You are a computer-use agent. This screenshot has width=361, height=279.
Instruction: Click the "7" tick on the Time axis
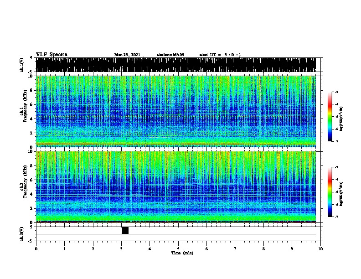click(235, 249)
